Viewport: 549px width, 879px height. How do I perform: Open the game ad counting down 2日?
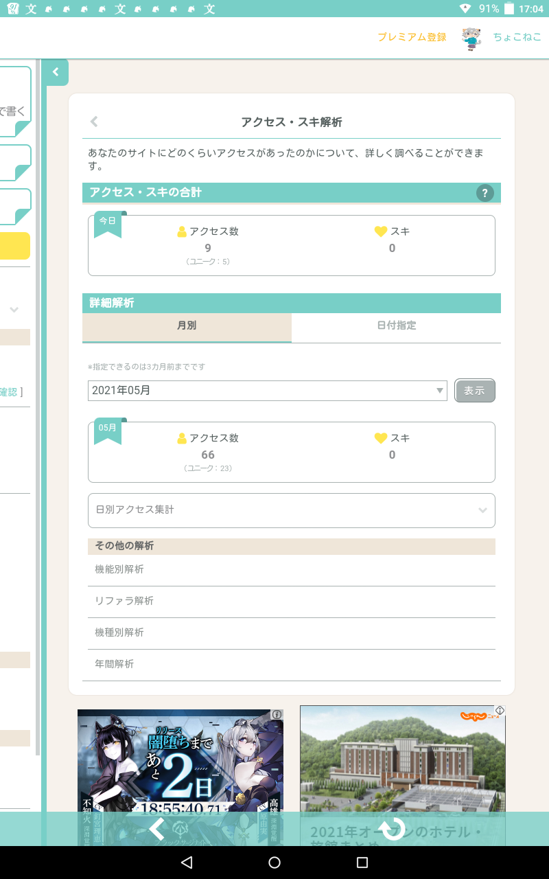[180, 760]
